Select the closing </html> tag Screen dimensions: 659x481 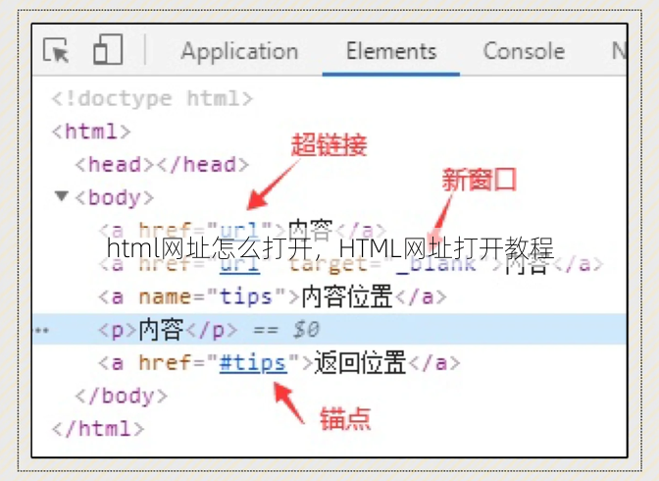[98, 429]
